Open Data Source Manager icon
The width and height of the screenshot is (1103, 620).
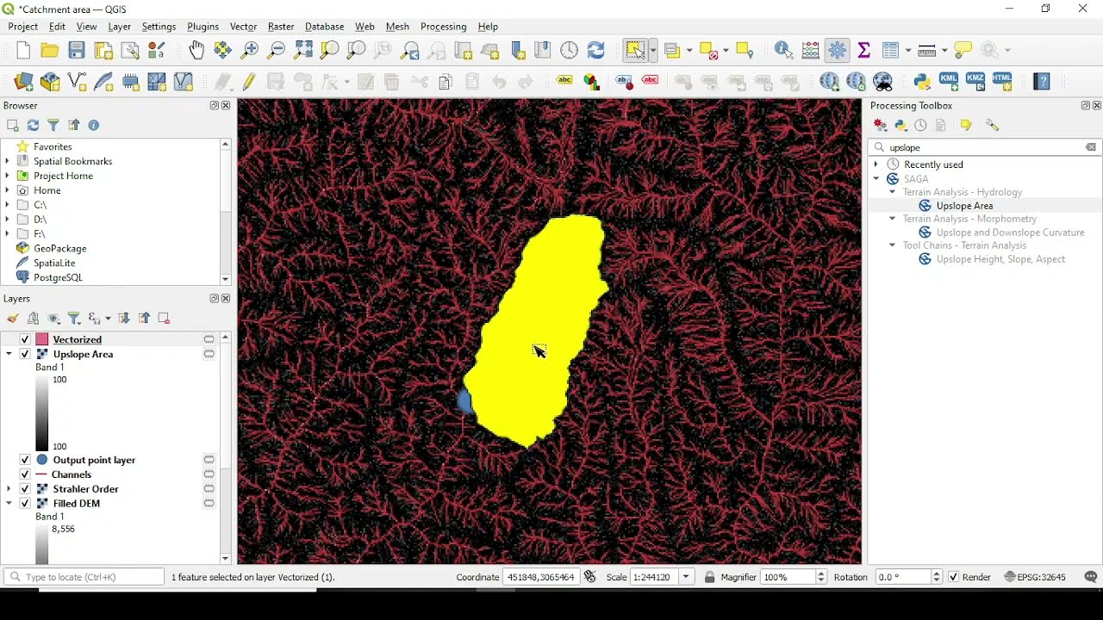tap(23, 82)
